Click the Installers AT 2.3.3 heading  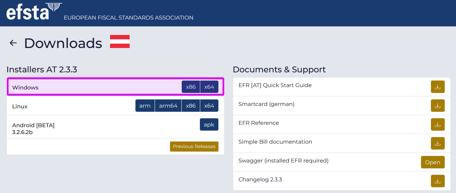pos(42,70)
